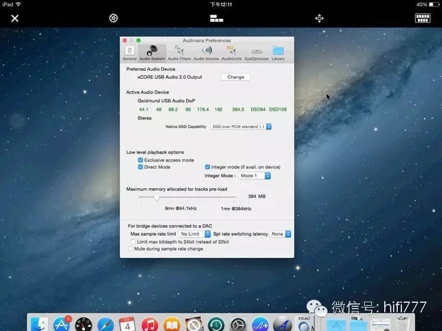Launch Audirvana Plus A+ dock icon
The width and height of the screenshot is (442, 331).
pyautogui.click(x=260, y=324)
